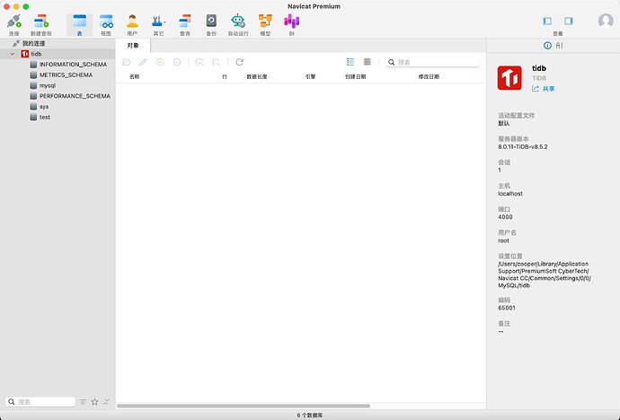Click the Open Table folder icon

click(127, 62)
